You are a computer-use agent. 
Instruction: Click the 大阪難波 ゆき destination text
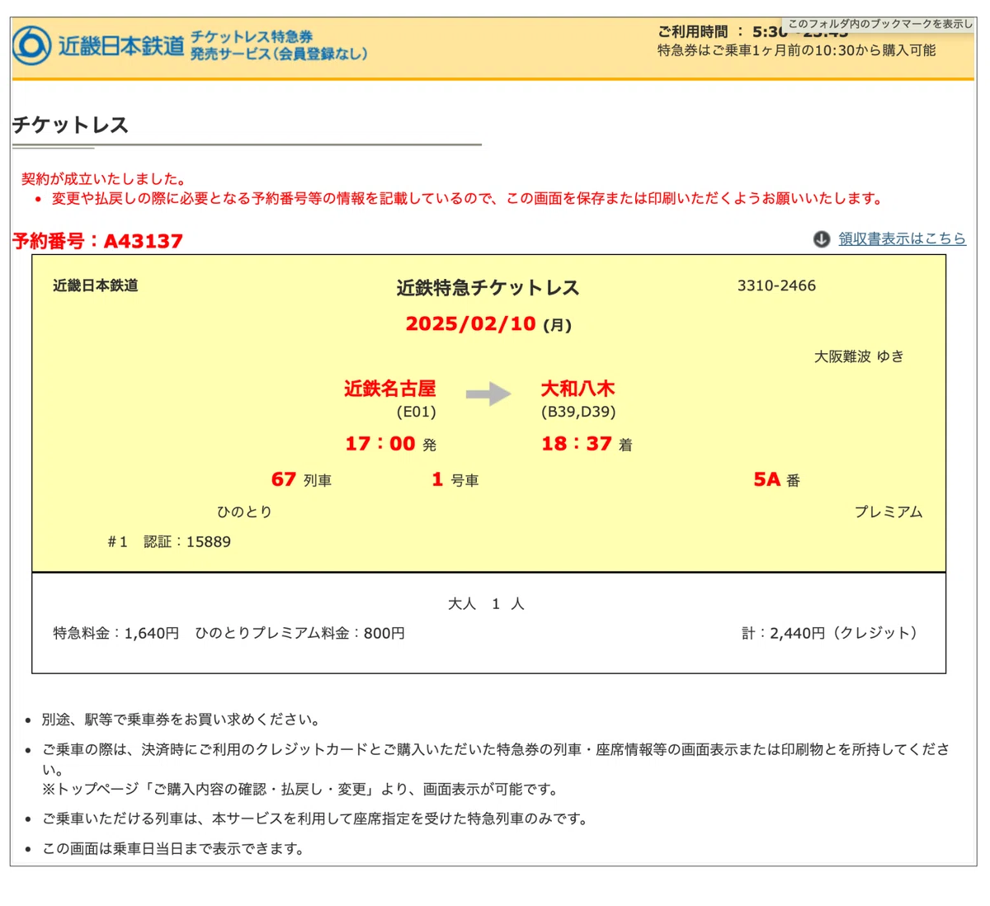[859, 356]
